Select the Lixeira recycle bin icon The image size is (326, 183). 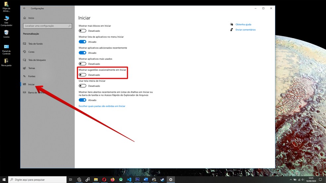point(6,34)
